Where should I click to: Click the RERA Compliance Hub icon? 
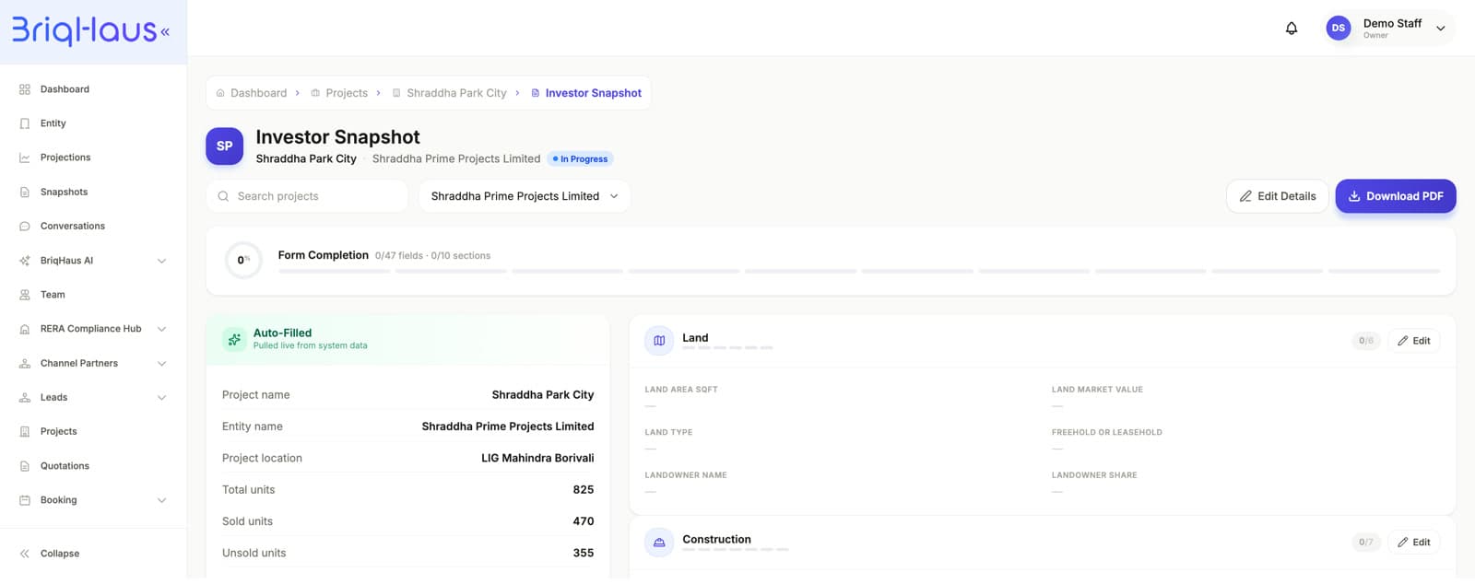pyautogui.click(x=25, y=329)
